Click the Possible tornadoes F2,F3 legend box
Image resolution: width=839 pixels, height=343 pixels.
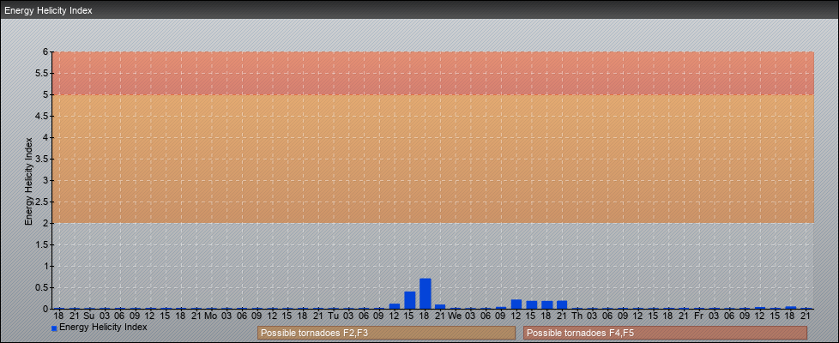386,333
